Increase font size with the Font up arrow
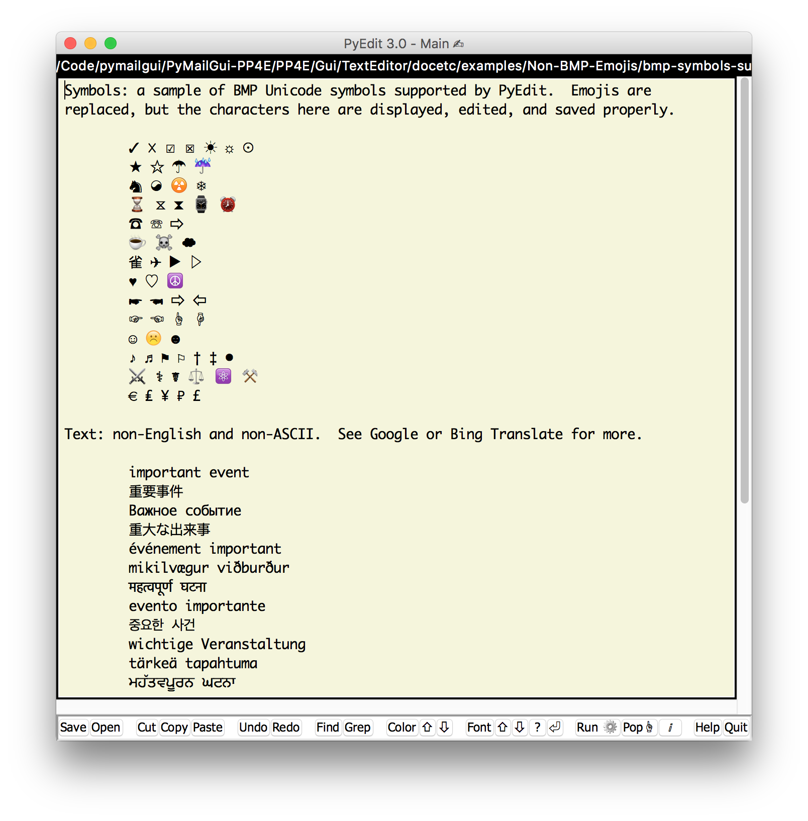 click(502, 728)
